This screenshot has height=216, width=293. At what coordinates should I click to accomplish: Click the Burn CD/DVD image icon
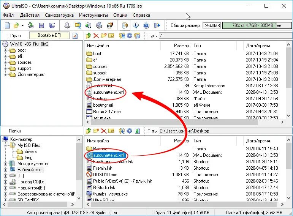[x=110, y=25]
